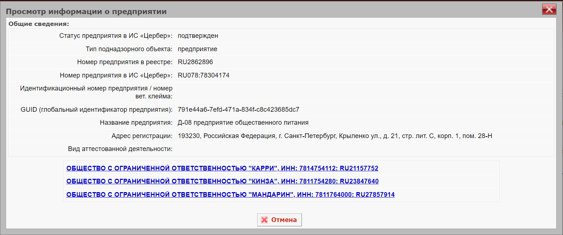Click the enterprise name Д-08 value
This screenshot has width=563, height=235.
click(243, 123)
